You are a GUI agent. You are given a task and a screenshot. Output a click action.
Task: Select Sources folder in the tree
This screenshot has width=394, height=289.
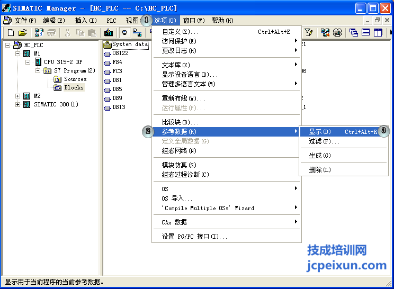(x=75, y=79)
